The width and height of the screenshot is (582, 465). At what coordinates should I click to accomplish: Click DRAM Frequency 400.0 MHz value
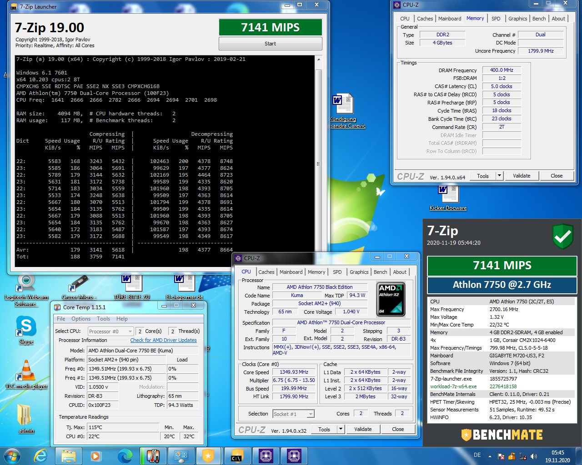[502, 70]
